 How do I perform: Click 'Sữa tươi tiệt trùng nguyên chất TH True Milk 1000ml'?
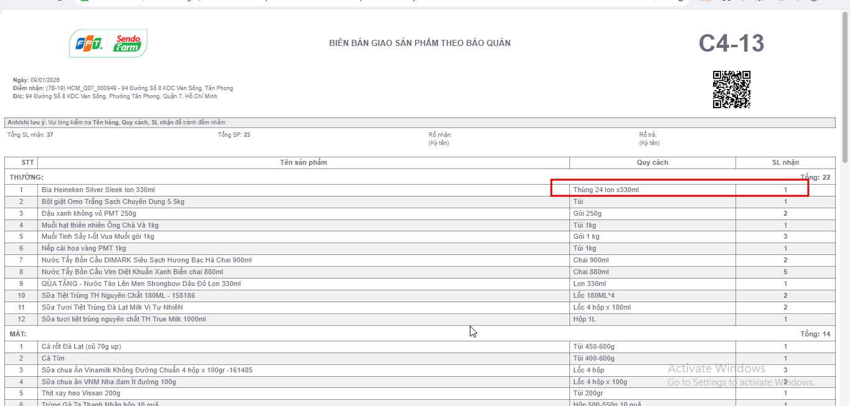tap(124, 319)
